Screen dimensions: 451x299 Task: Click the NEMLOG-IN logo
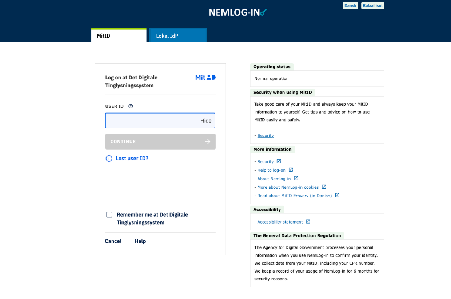(238, 12)
